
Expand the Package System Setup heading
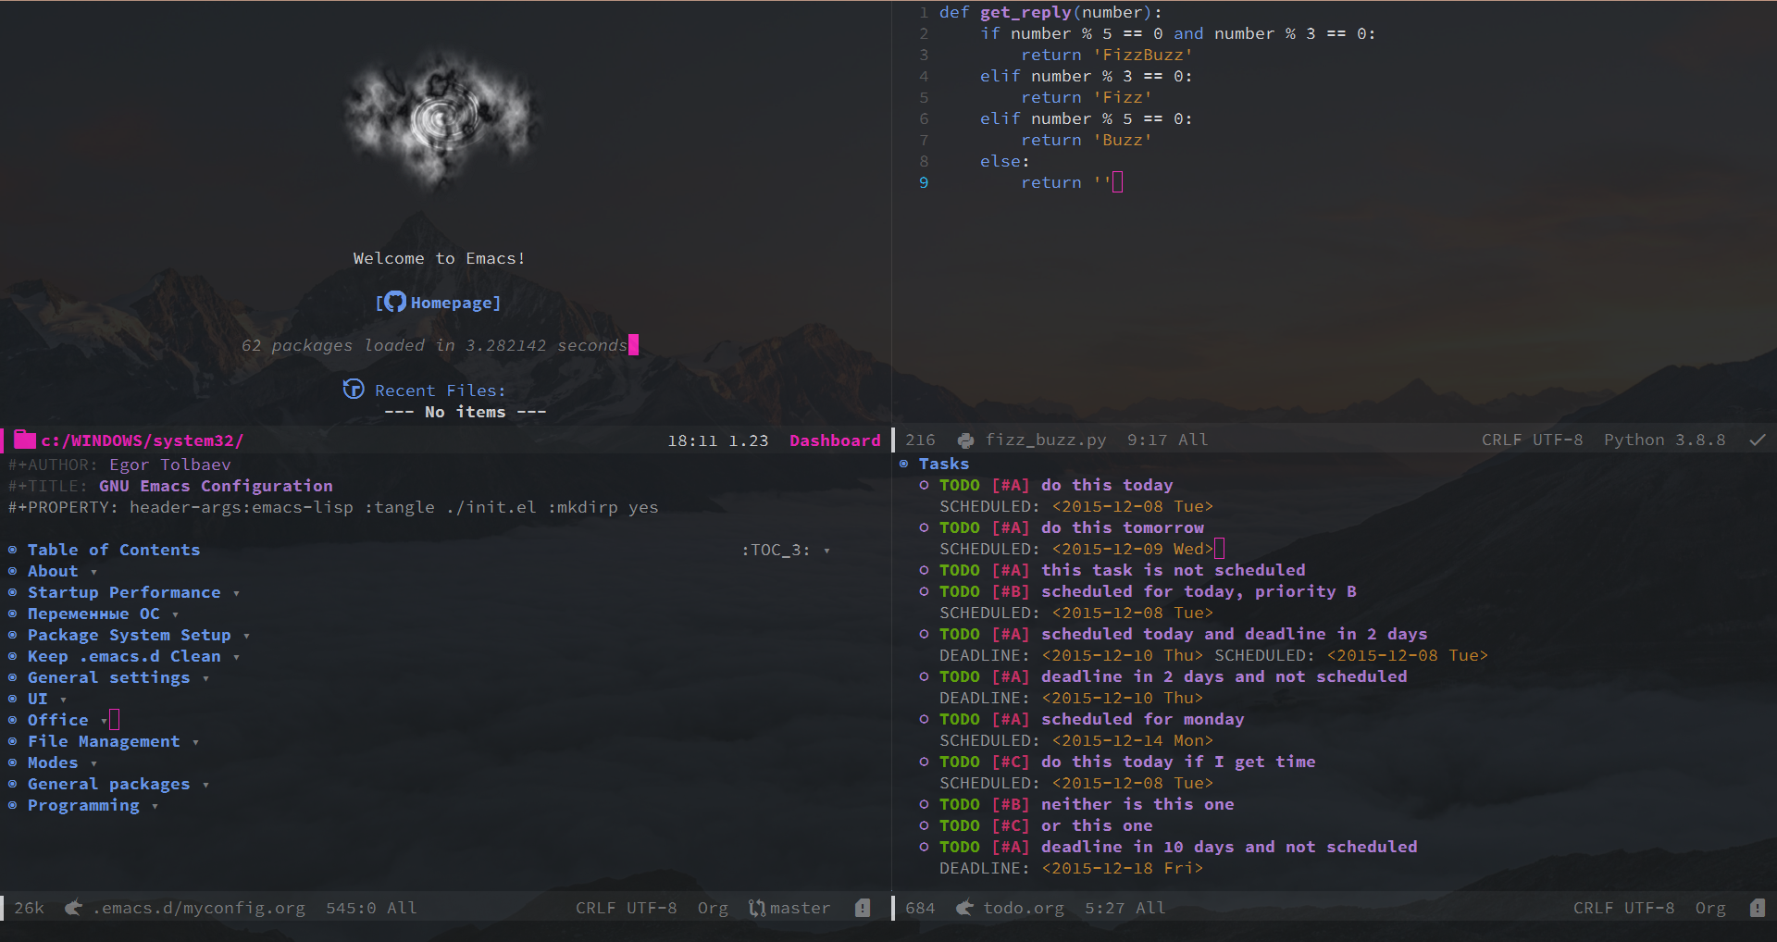pyautogui.click(x=246, y=636)
